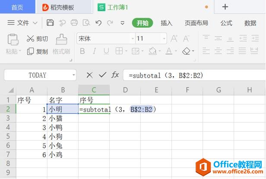Add a new tab with plus button
This screenshot has width=266, height=179.
225,7
